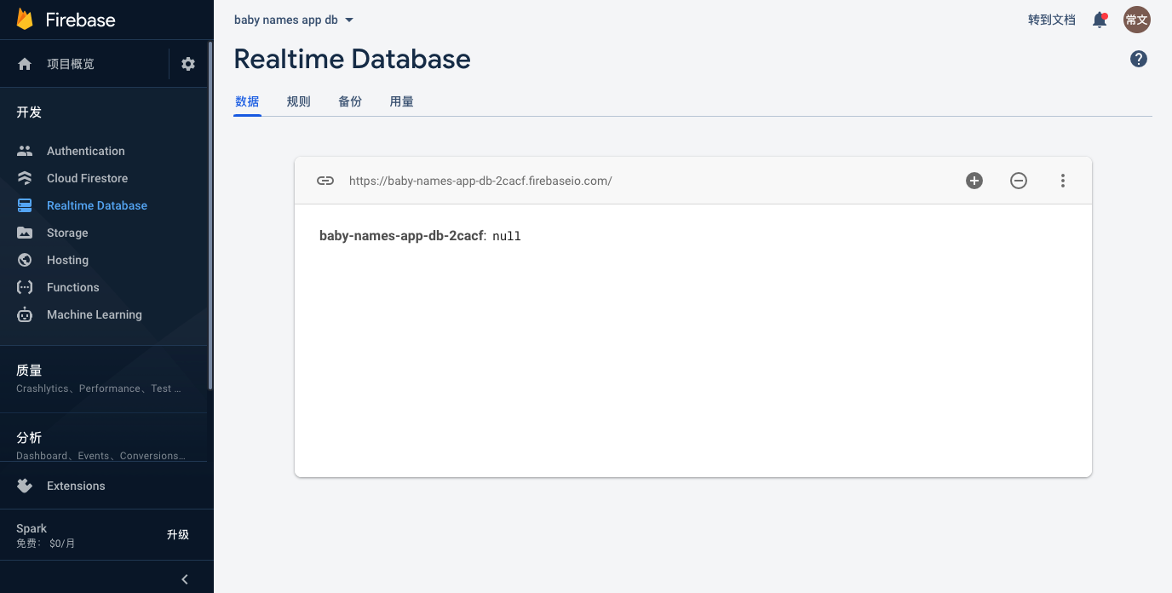1172x593 pixels.
Task: Add a new child node with the plus icon
Action: point(974,181)
